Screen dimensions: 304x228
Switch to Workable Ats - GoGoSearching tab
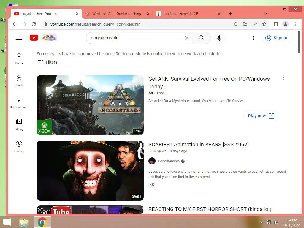(117, 14)
